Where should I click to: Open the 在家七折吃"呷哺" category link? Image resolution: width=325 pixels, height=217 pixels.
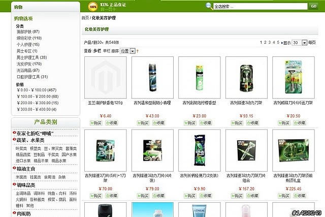(35, 133)
